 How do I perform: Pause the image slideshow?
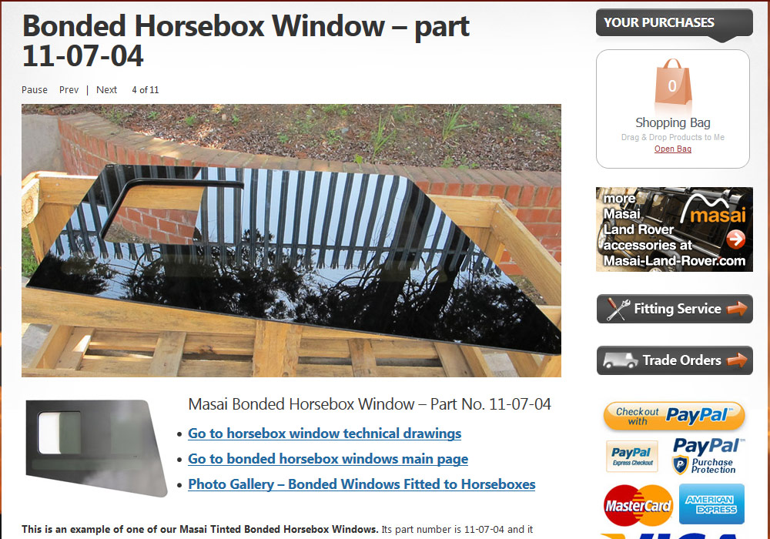(x=35, y=90)
